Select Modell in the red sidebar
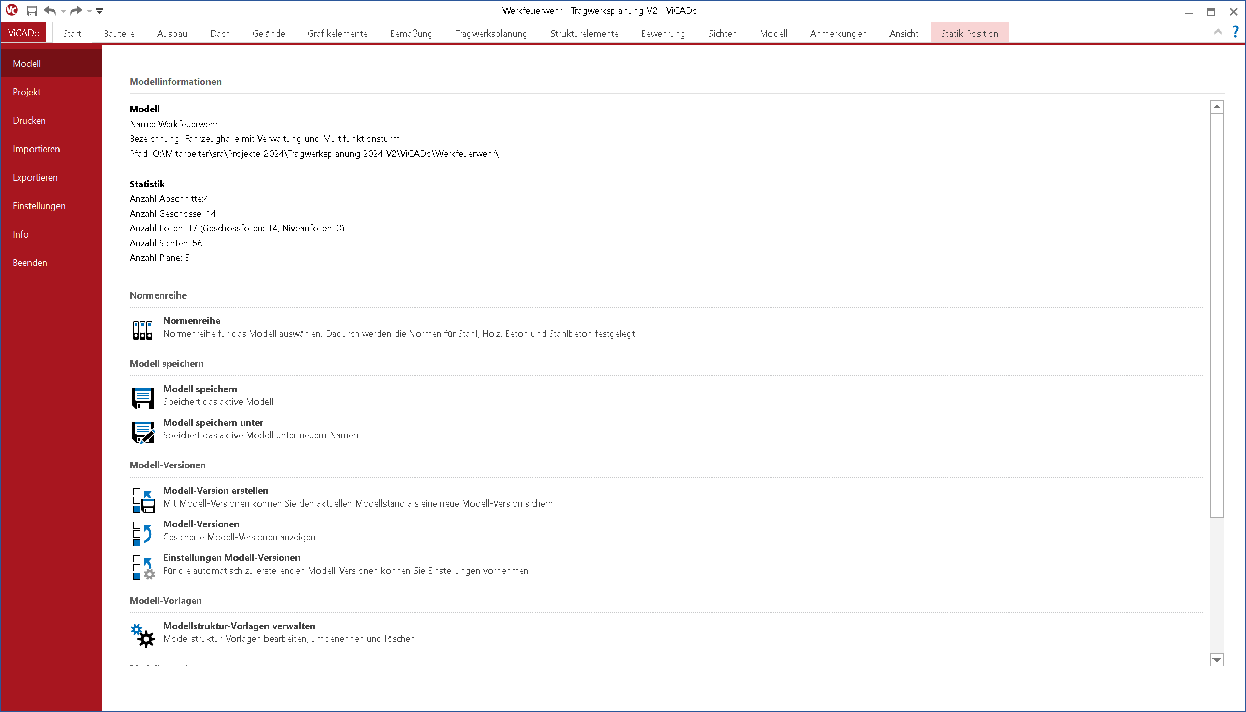 point(51,63)
